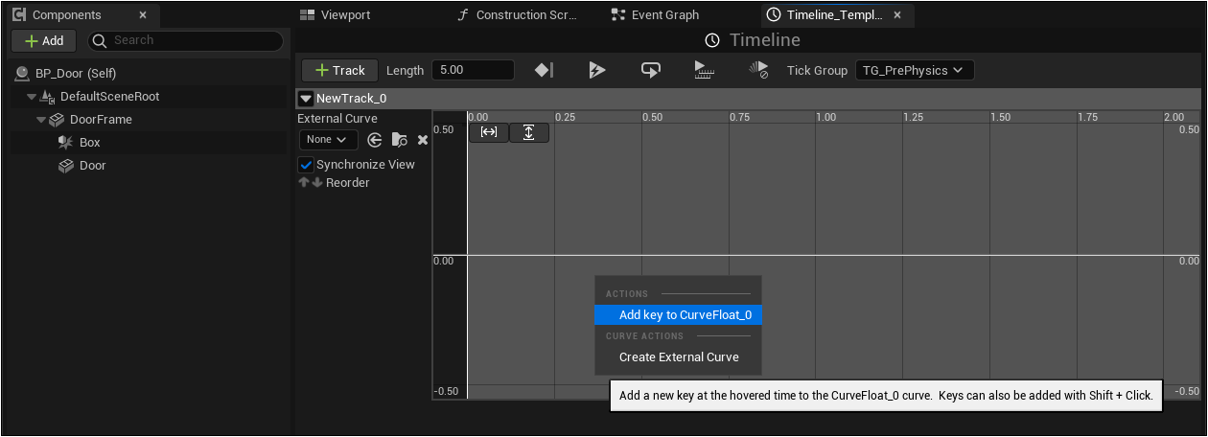Image resolution: width=1208 pixels, height=437 pixels.
Task: Browse to external curve in Content Browser
Action: coord(400,140)
